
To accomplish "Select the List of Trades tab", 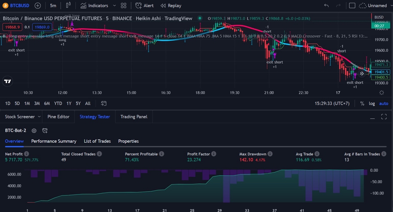I will click(97, 141).
